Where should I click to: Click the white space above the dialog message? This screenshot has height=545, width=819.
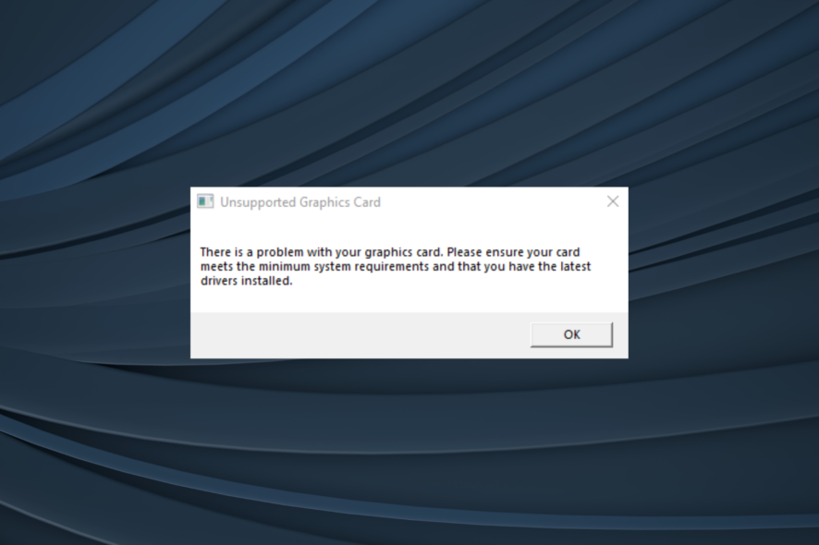coord(409,230)
